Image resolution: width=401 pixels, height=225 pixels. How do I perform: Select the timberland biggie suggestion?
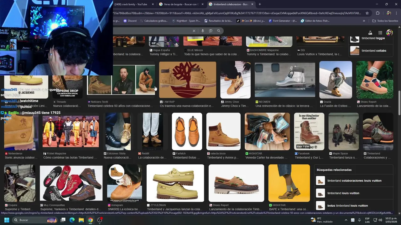click(371, 38)
